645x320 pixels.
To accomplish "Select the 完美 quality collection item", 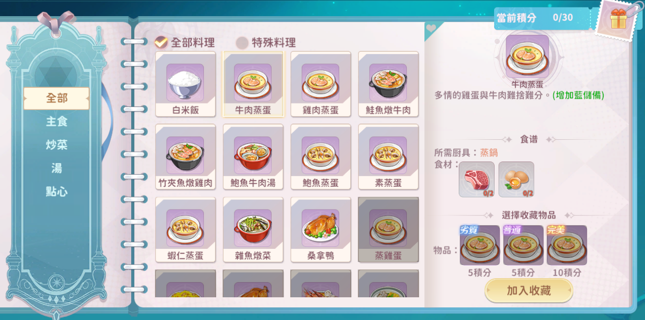I will tap(567, 245).
